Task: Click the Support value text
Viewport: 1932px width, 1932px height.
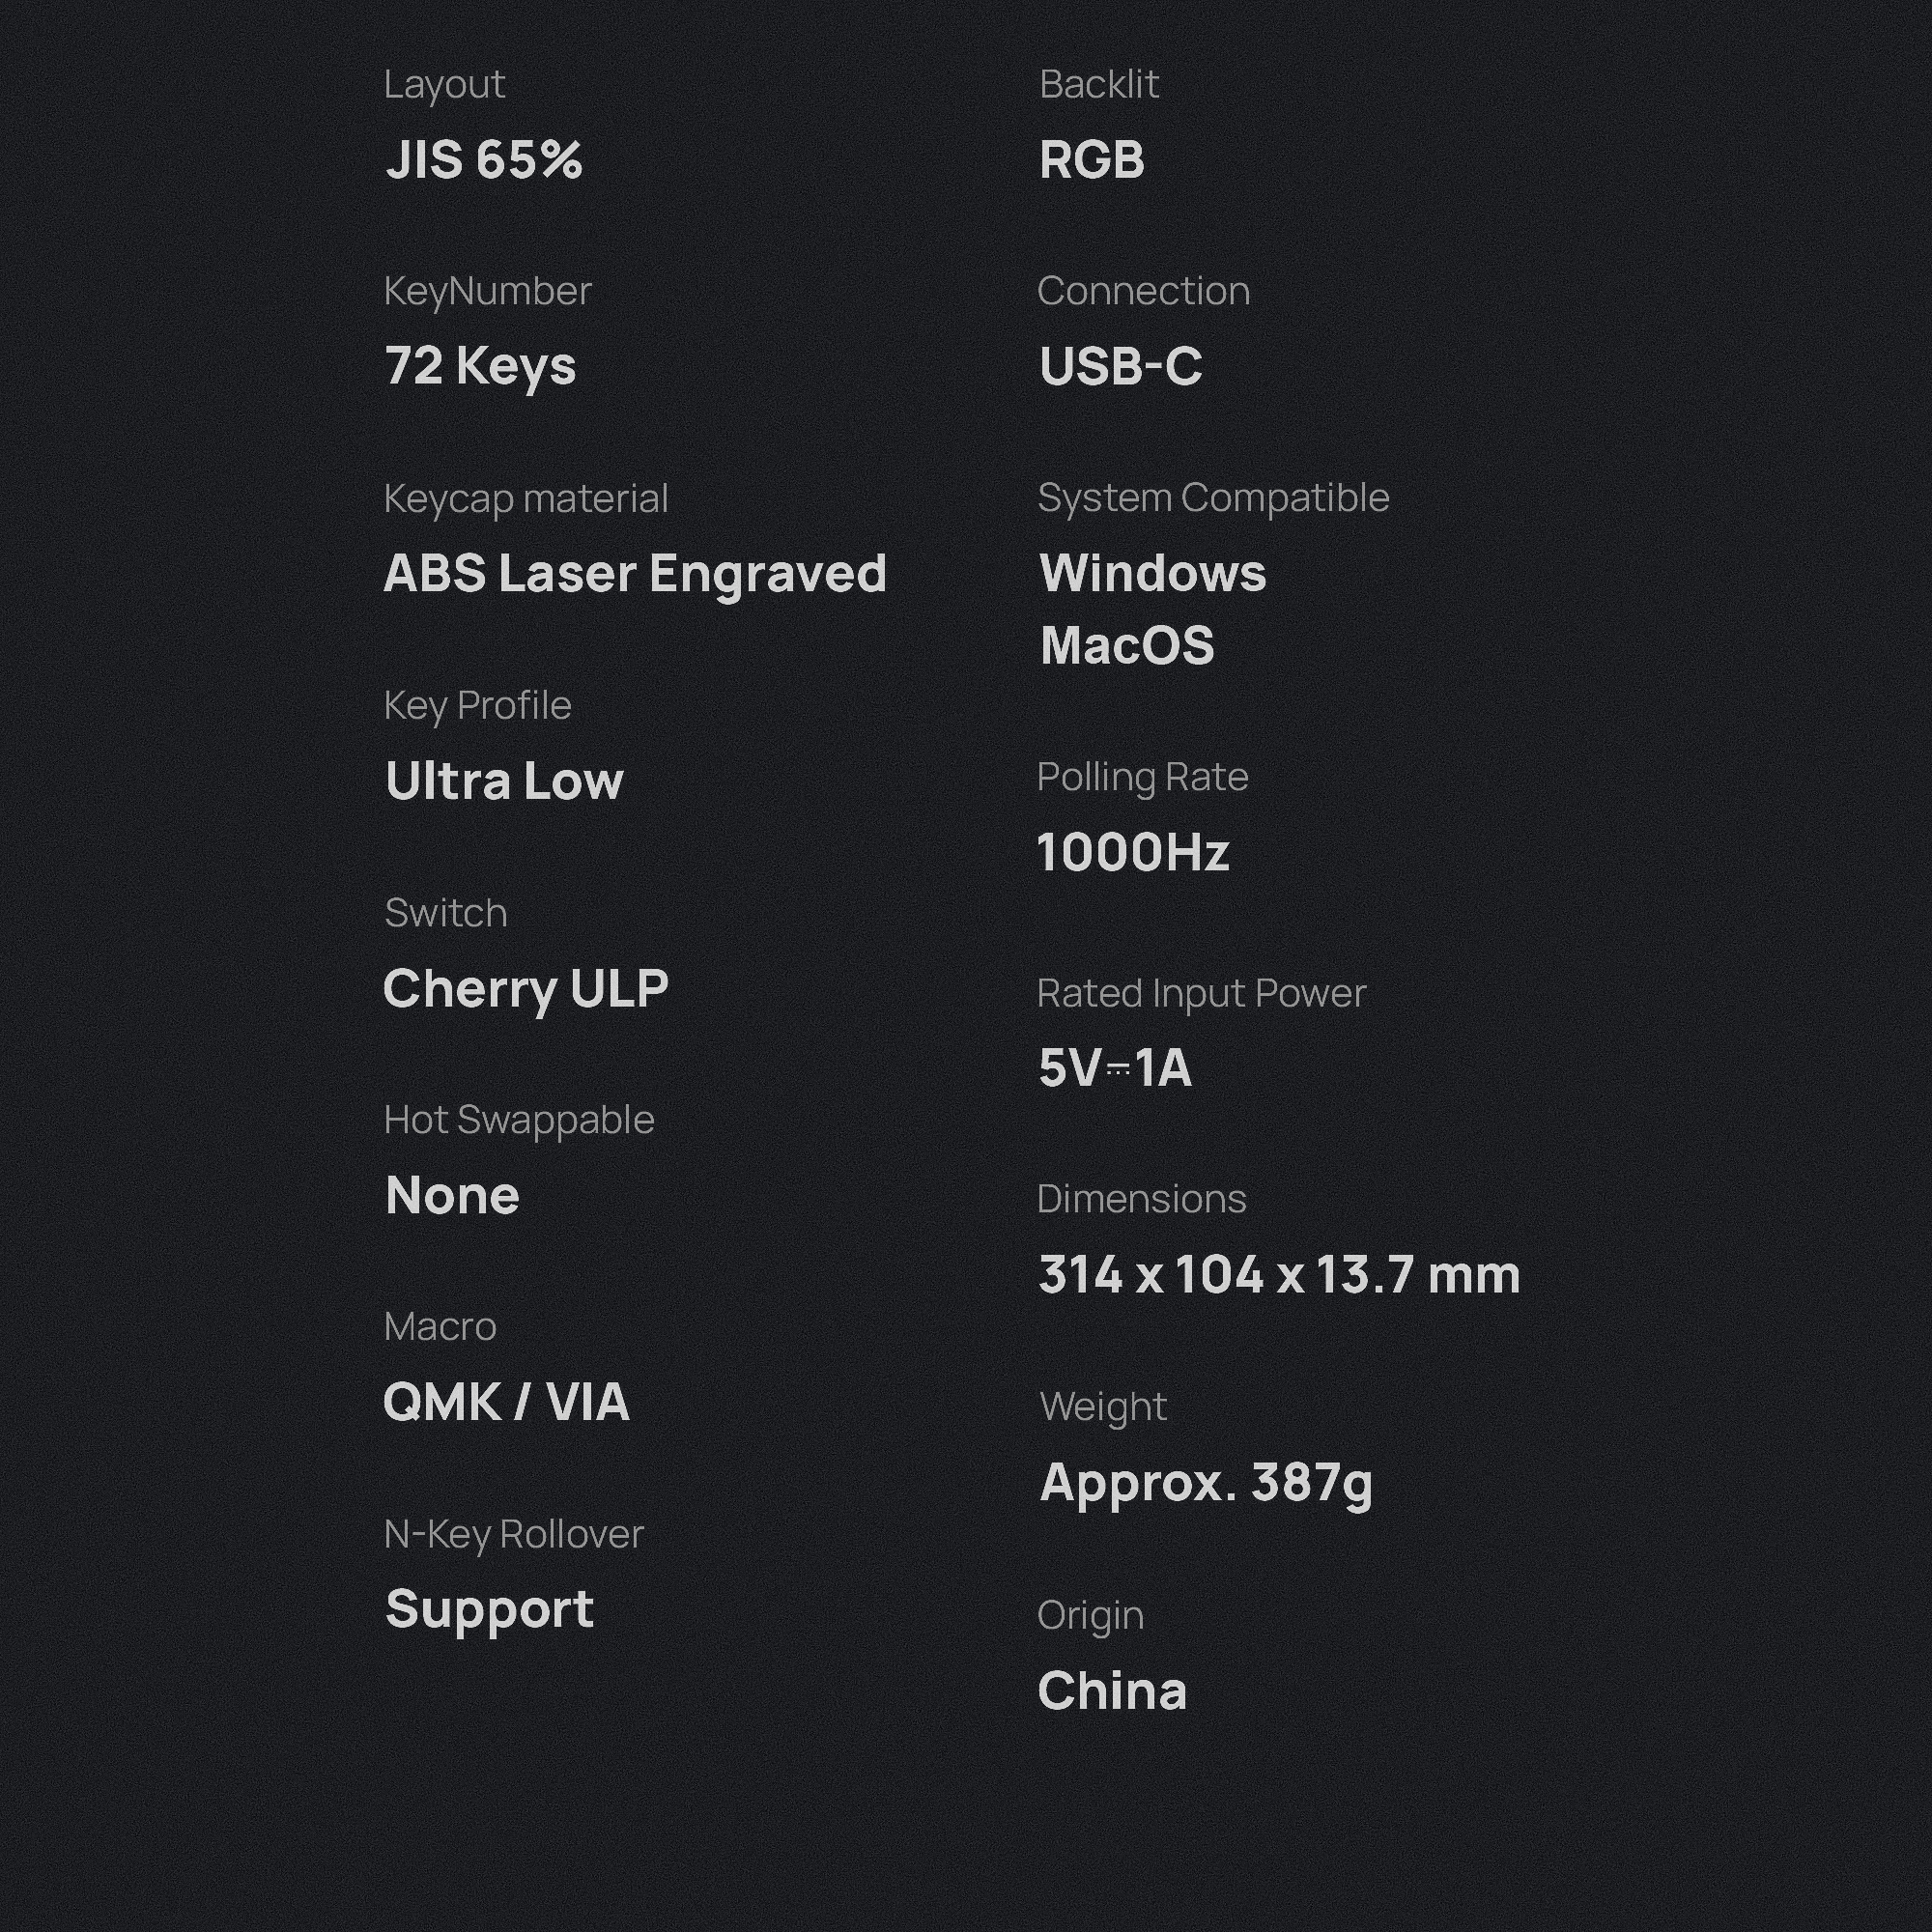Action: (490, 1609)
